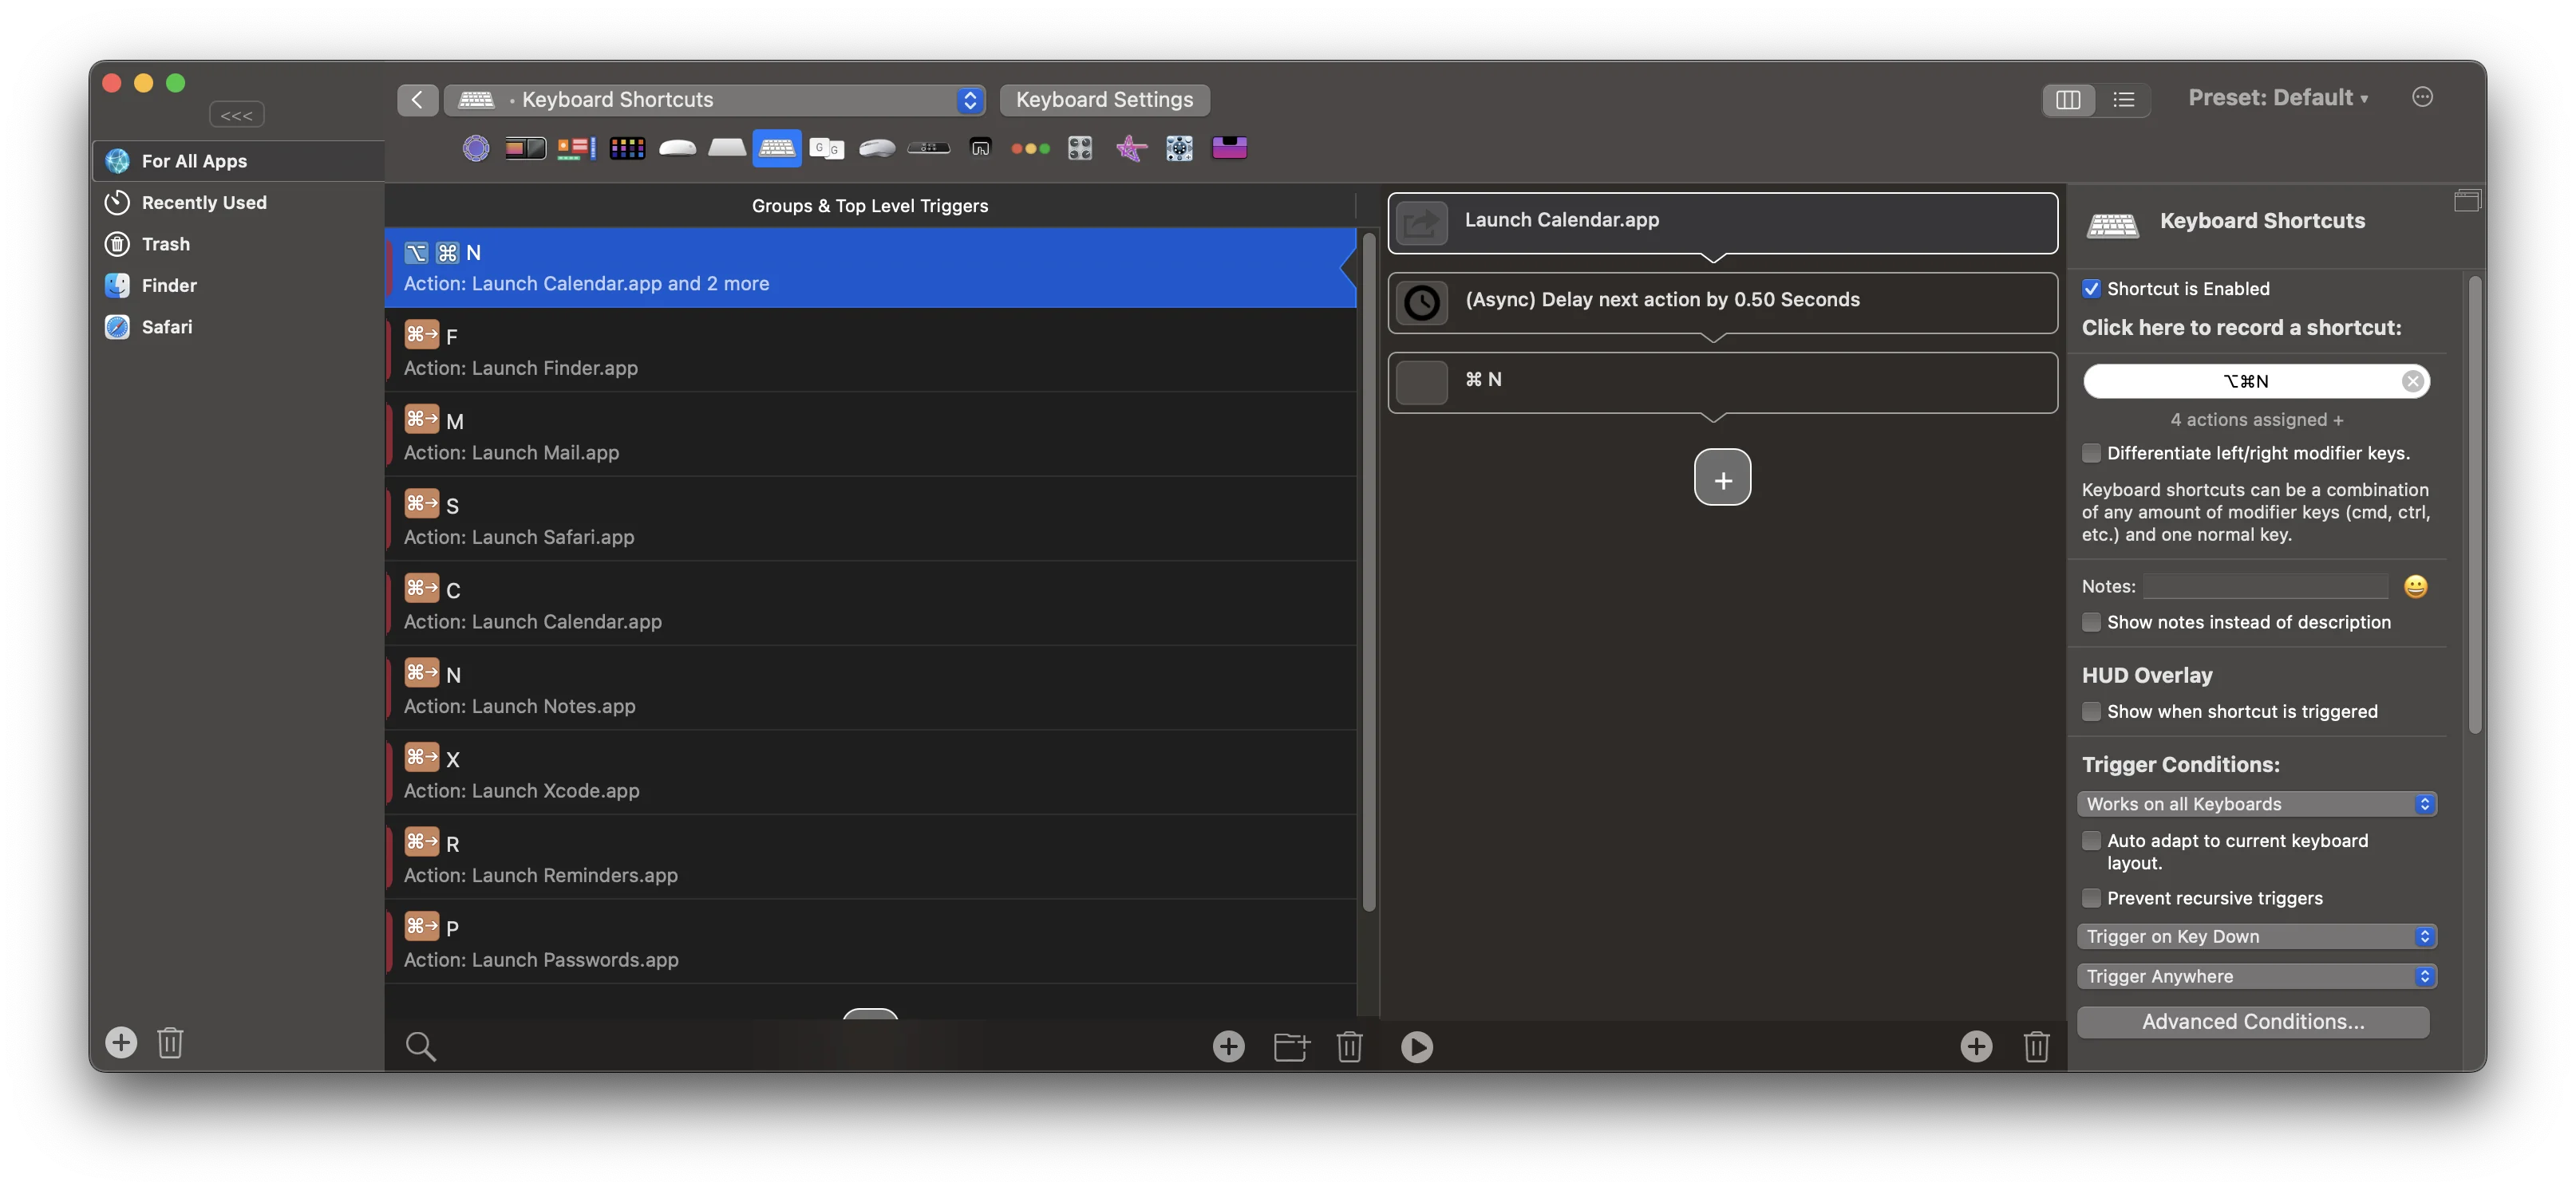Image resolution: width=2576 pixels, height=1190 pixels.
Task: Select the Siri Remote trigger icon
Action: tap(929, 149)
